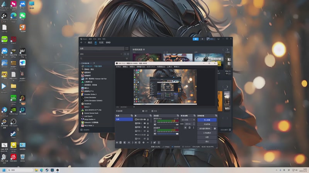Add a new source in OBS Sources panel
309x173 pixels.
click(136, 143)
